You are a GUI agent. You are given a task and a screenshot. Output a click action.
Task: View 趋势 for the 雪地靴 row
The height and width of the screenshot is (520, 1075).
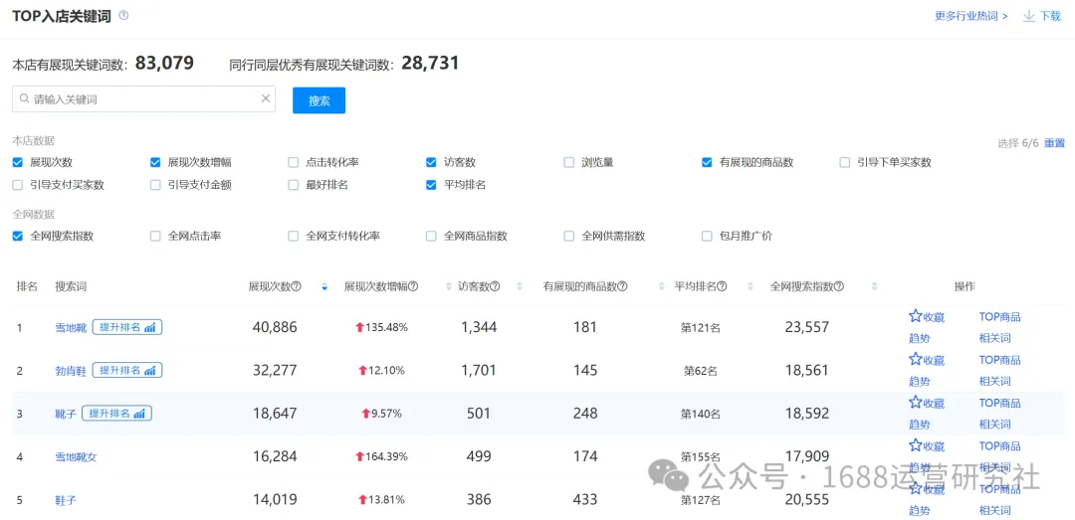tap(920, 338)
